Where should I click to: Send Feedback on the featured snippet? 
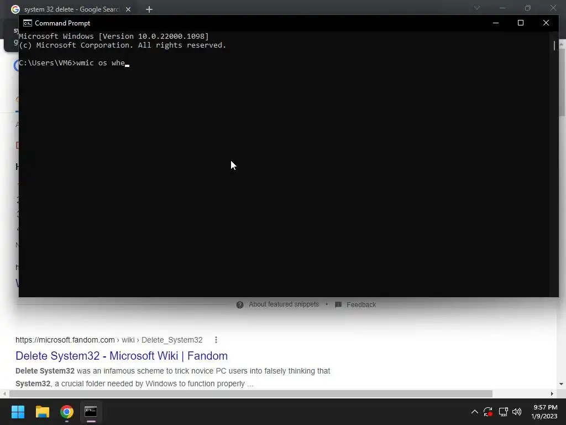click(361, 305)
